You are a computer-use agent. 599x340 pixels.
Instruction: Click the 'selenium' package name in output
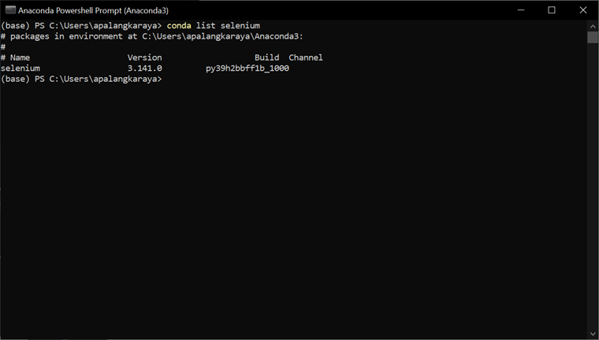[x=20, y=68]
